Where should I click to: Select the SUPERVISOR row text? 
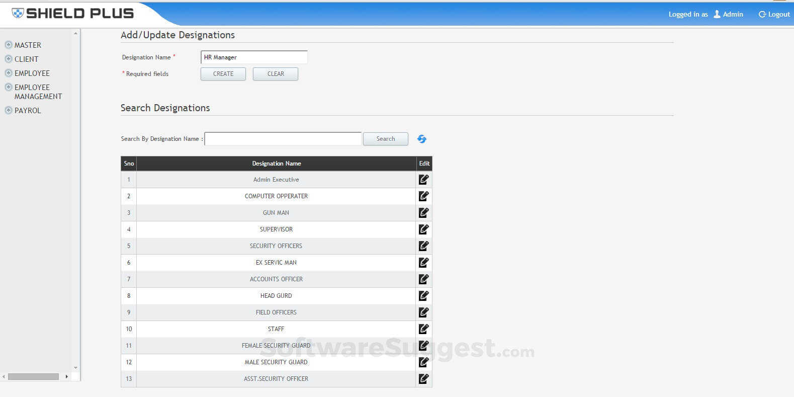tap(276, 229)
